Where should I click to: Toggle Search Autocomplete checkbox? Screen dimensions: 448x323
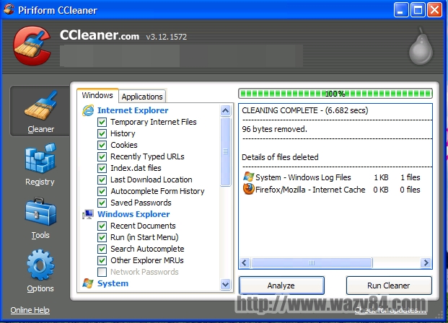[x=102, y=249]
